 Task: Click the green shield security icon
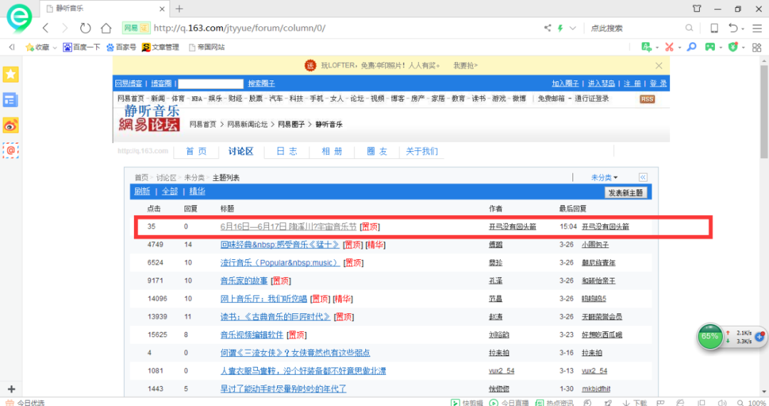pyautogui.click(x=733, y=47)
